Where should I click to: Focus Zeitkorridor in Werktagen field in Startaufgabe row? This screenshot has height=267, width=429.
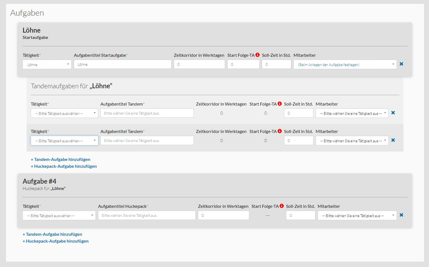(199, 64)
